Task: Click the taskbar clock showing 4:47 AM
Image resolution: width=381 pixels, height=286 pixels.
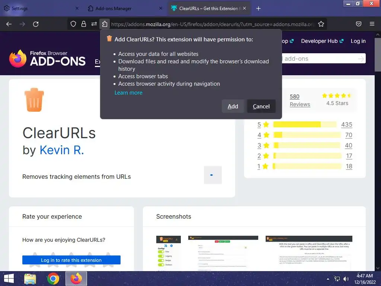Action: coord(365,279)
